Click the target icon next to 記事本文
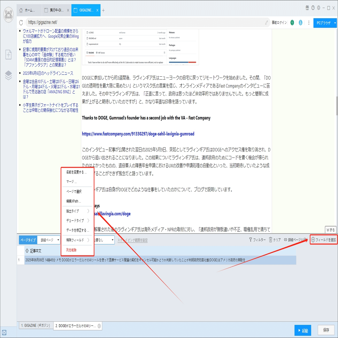Image resolution: width=338 pixels, height=338 pixels. [x=27, y=251]
